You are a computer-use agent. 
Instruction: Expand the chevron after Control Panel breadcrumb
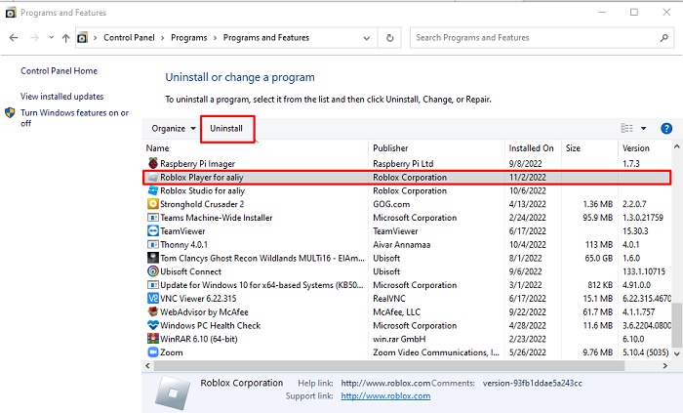pyautogui.click(x=163, y=38)
